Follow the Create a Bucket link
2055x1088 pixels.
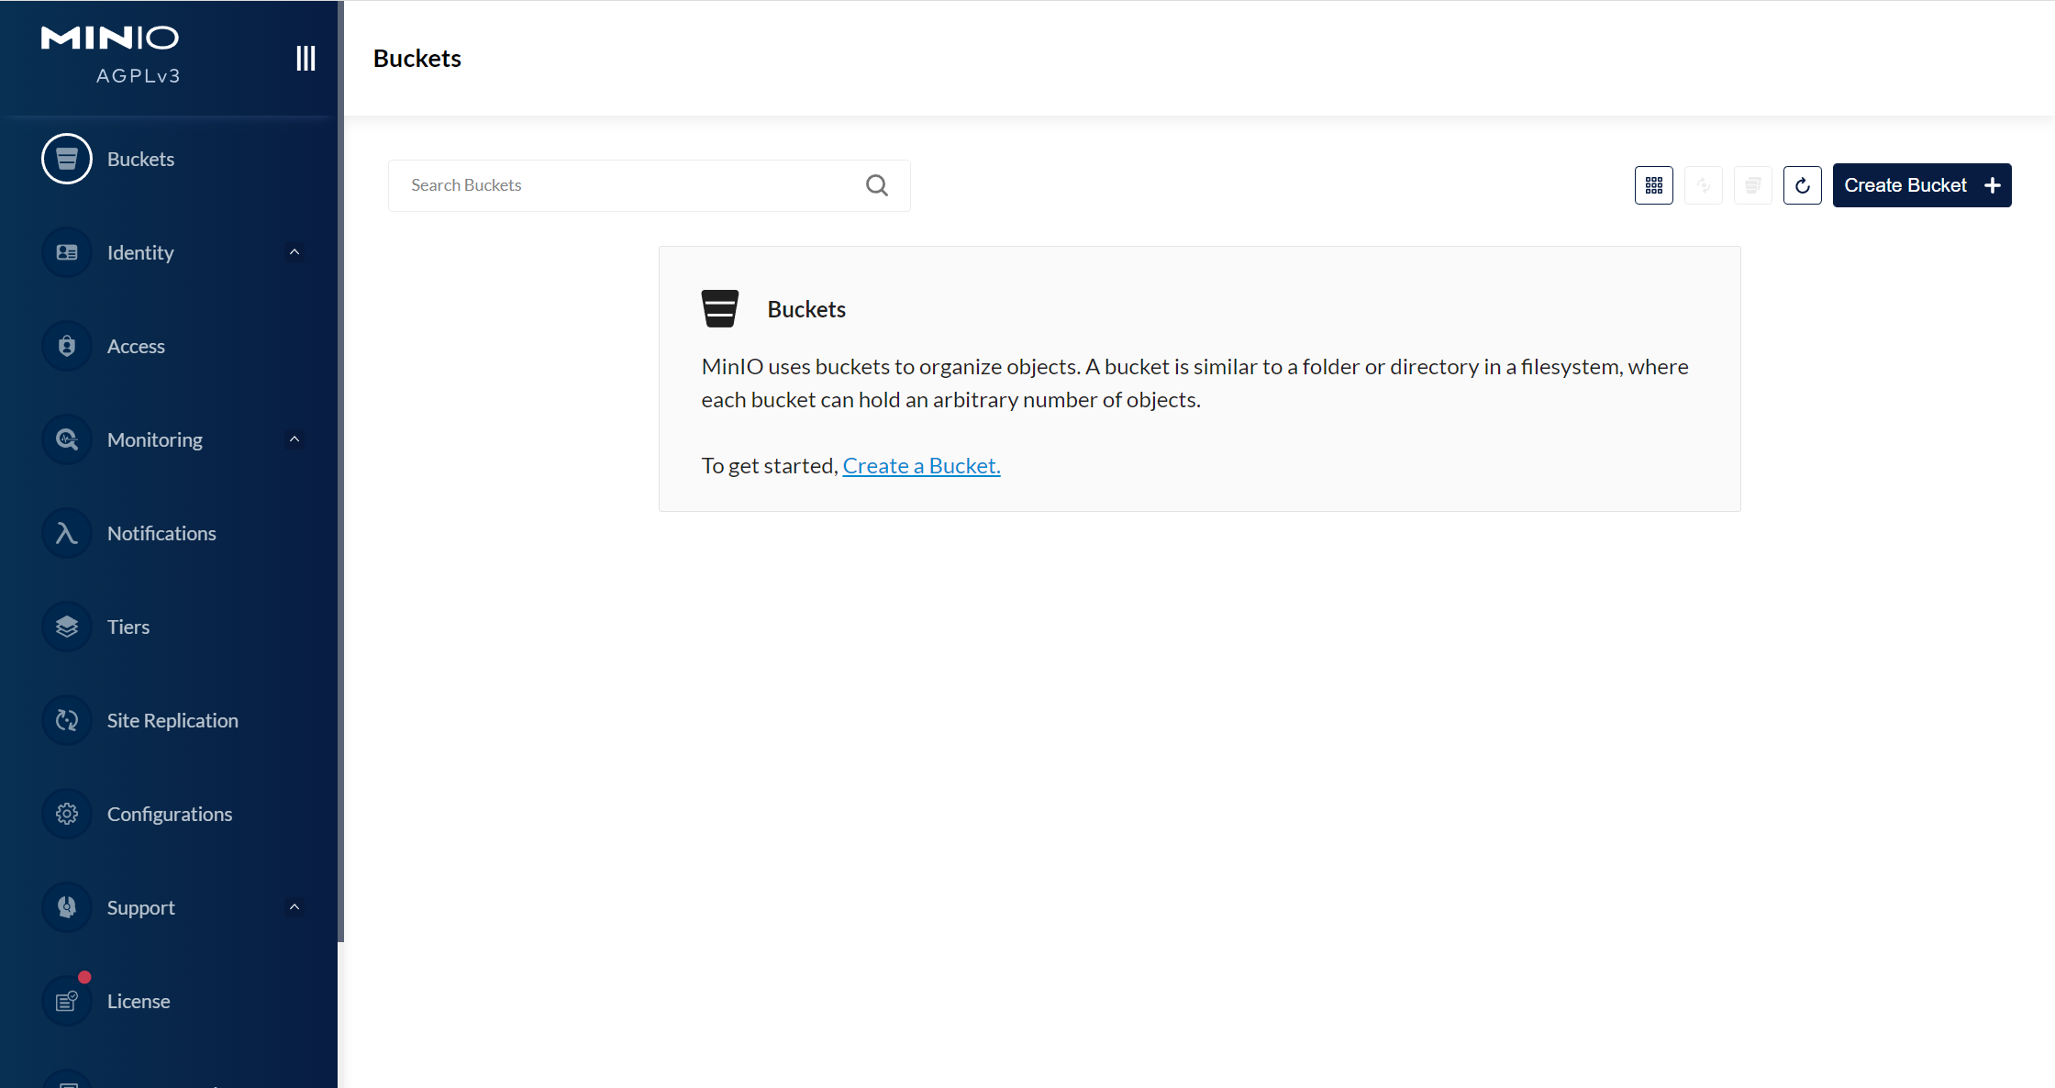[921, 466]
